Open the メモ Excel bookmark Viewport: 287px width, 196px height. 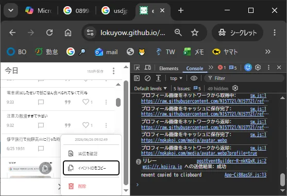click(193, 52)
